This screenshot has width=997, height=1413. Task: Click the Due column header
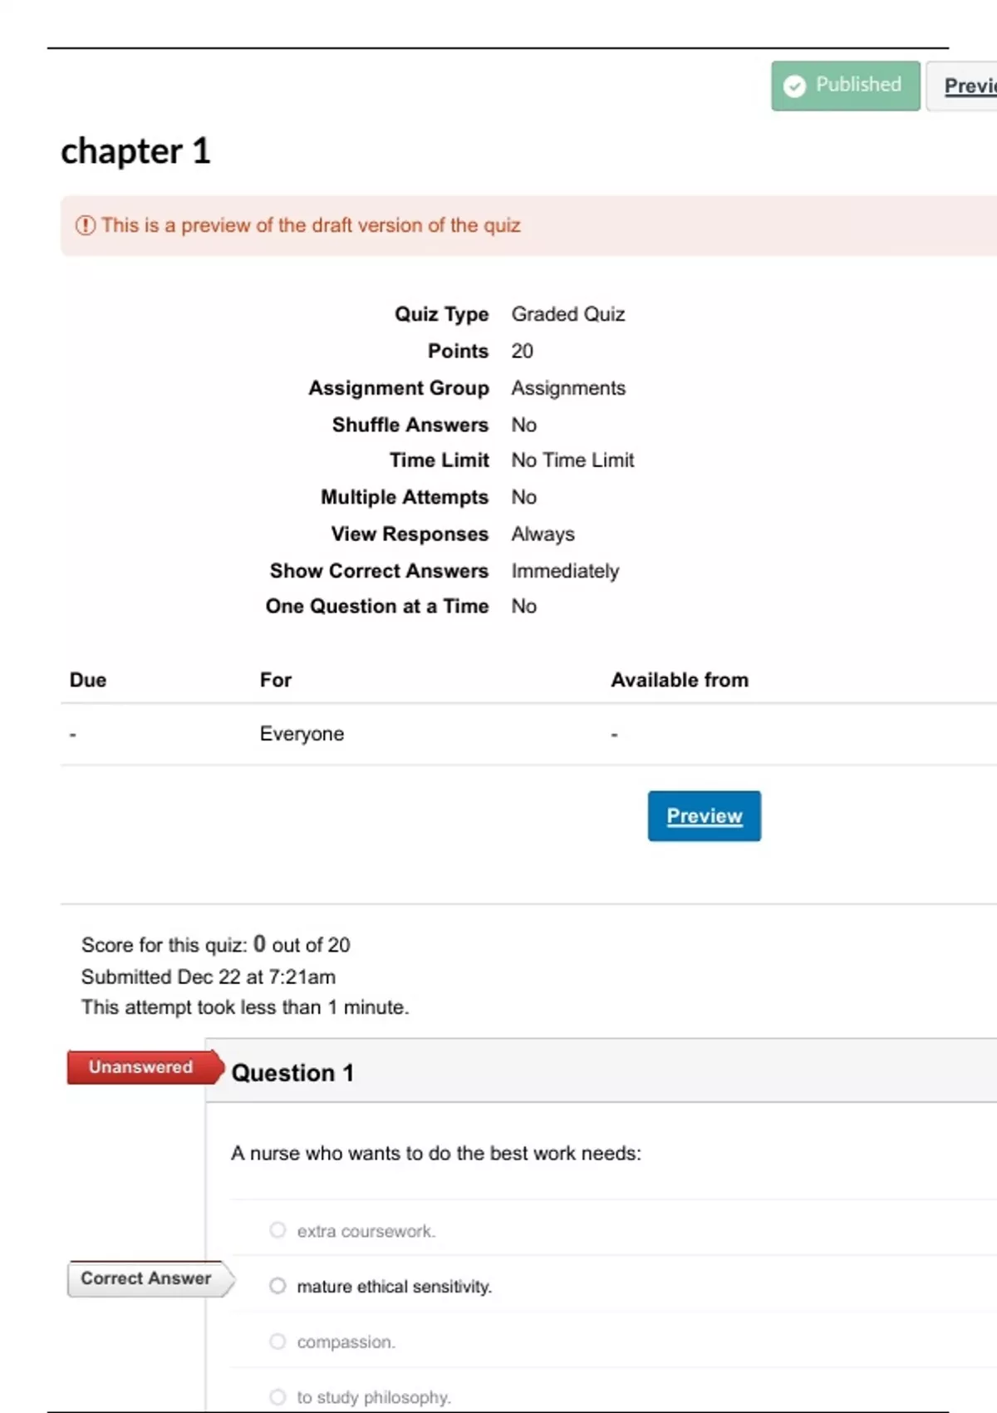click(x=88, y=680)
